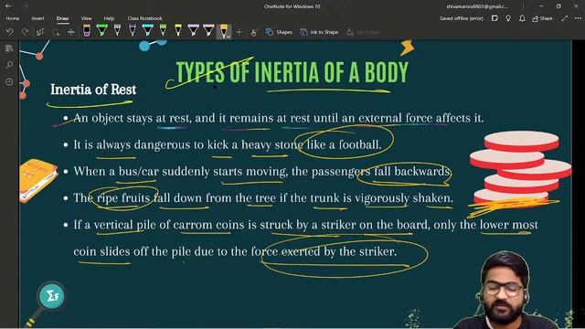The image size is (585, 329).
Task: Show notebook navigation panes in the sidebar
Action: pyautogui.click(x=9, y=48)
